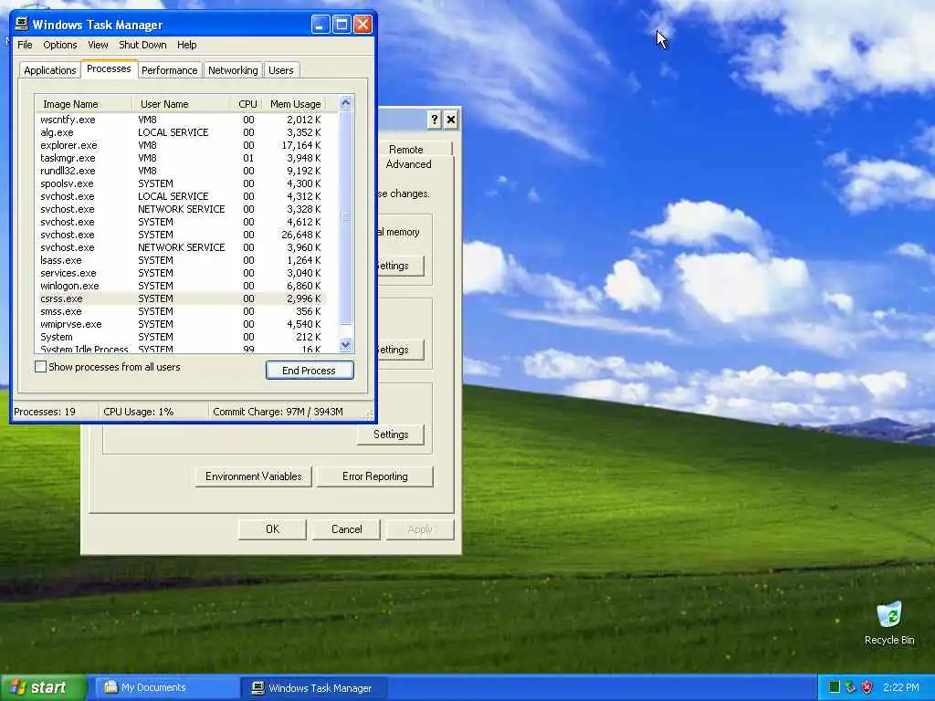Click the scrollbar down arrow in process list
The width and height of the screenshot is (935, 701).
[345, 344]
